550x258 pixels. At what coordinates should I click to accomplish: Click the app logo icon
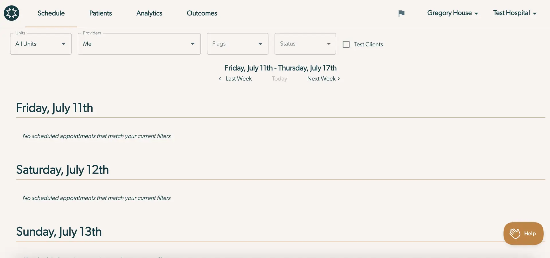click(11, 13)
